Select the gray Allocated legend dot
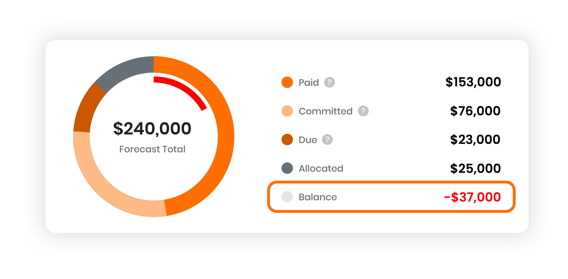This screenshot has height=279, width=568. coord(287,168)
